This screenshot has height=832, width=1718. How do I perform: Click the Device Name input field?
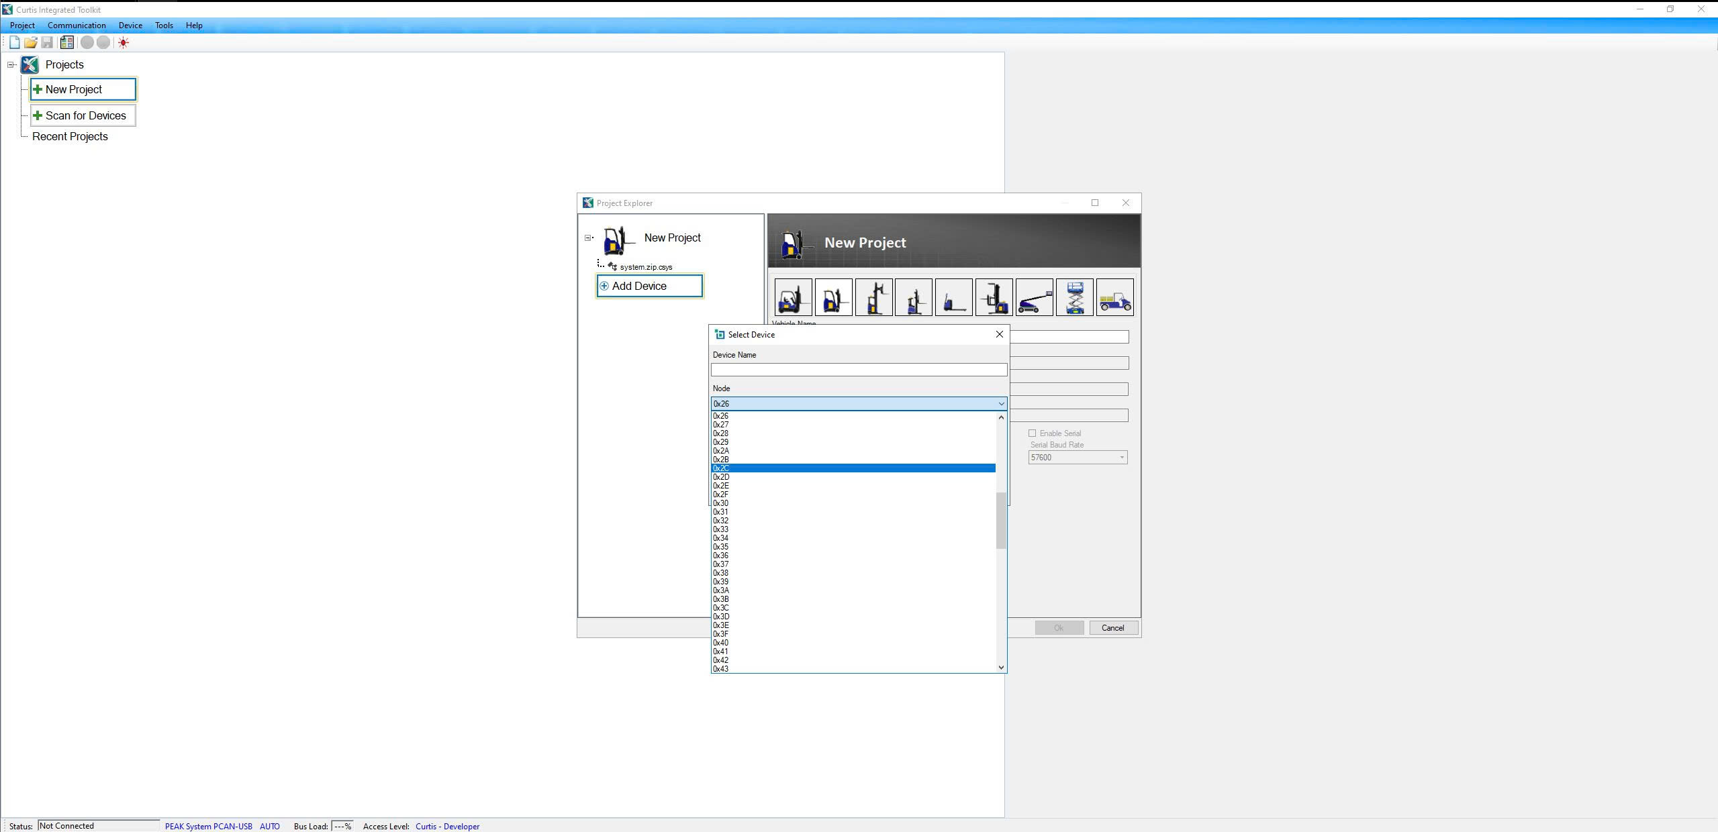tap(859, 370)
